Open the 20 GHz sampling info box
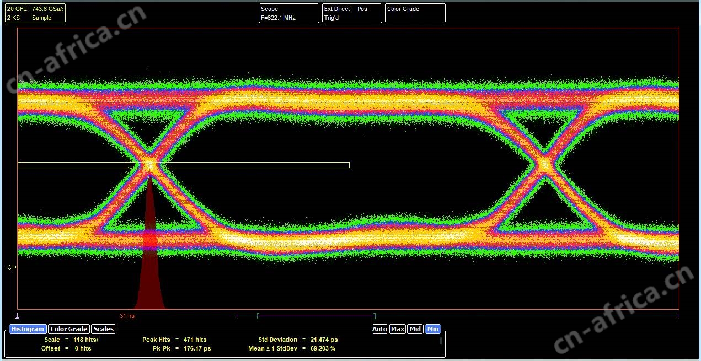Viewport: 701px width, 361px height. coord(35,13)
